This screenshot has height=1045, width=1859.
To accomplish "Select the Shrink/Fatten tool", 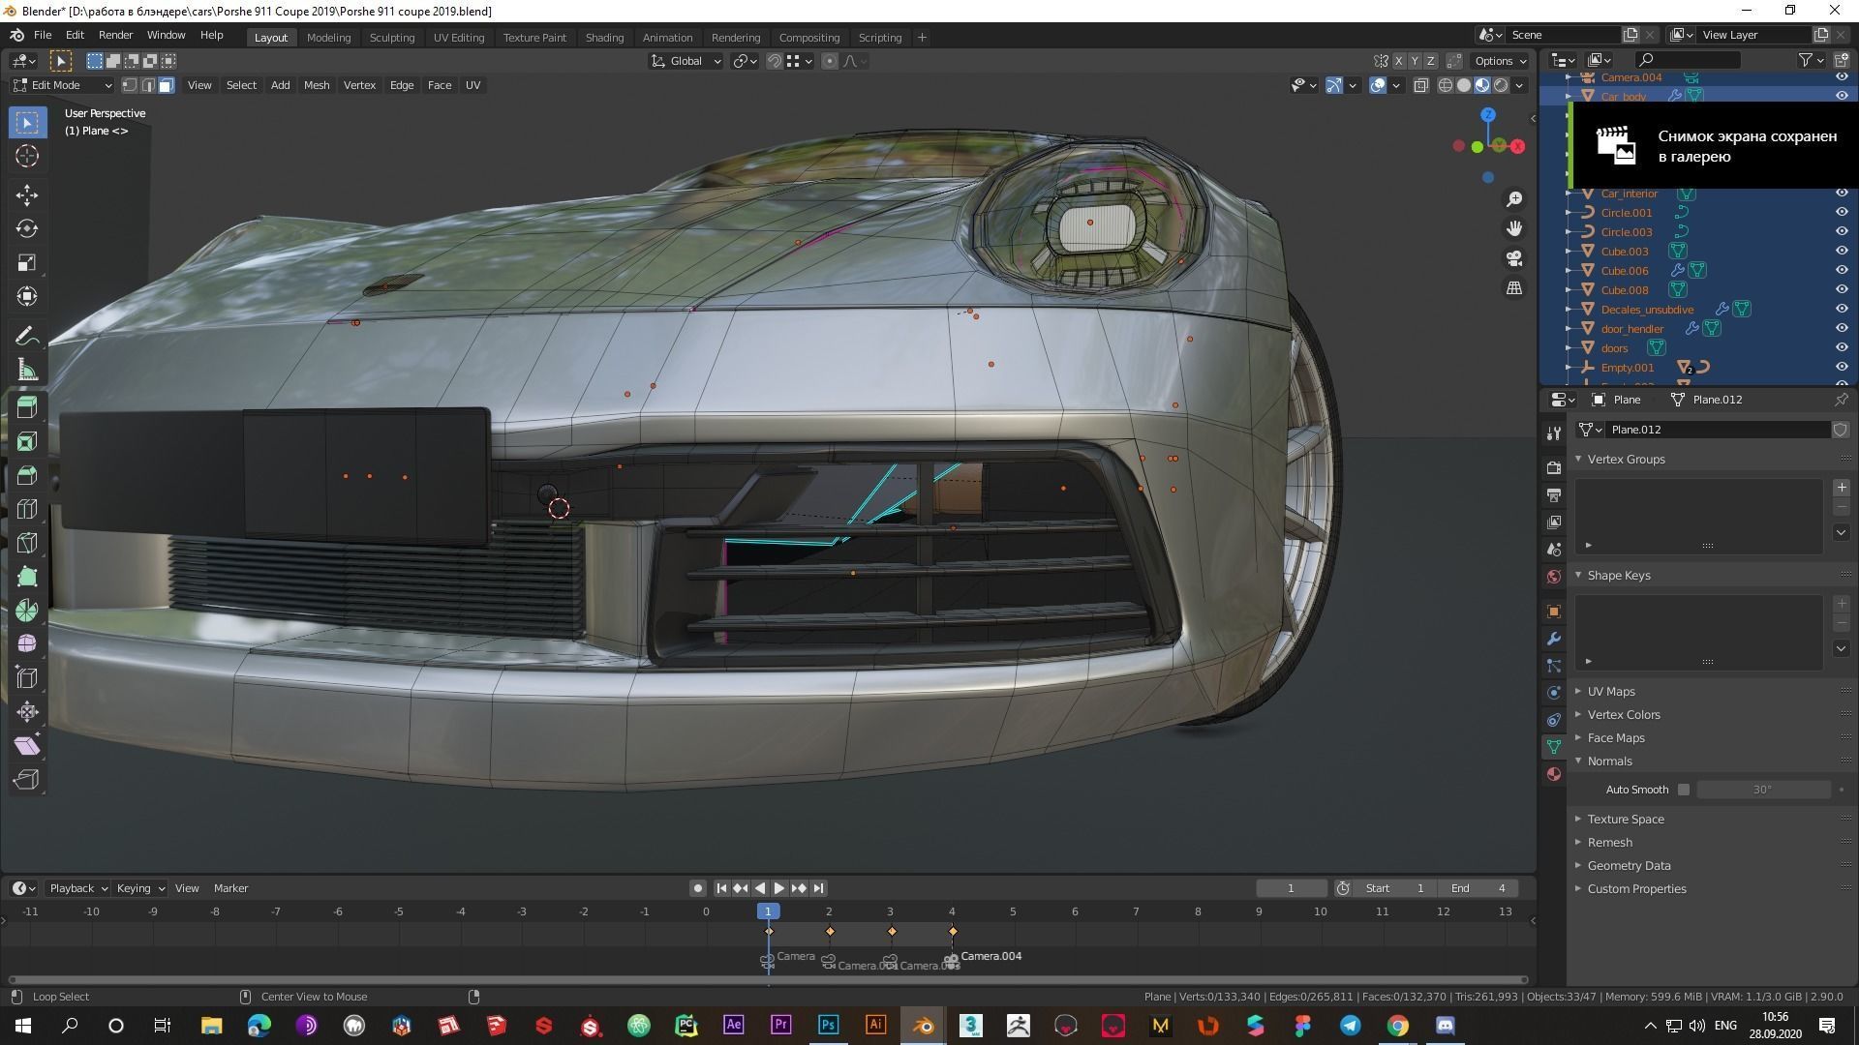I will pos(27,712).
